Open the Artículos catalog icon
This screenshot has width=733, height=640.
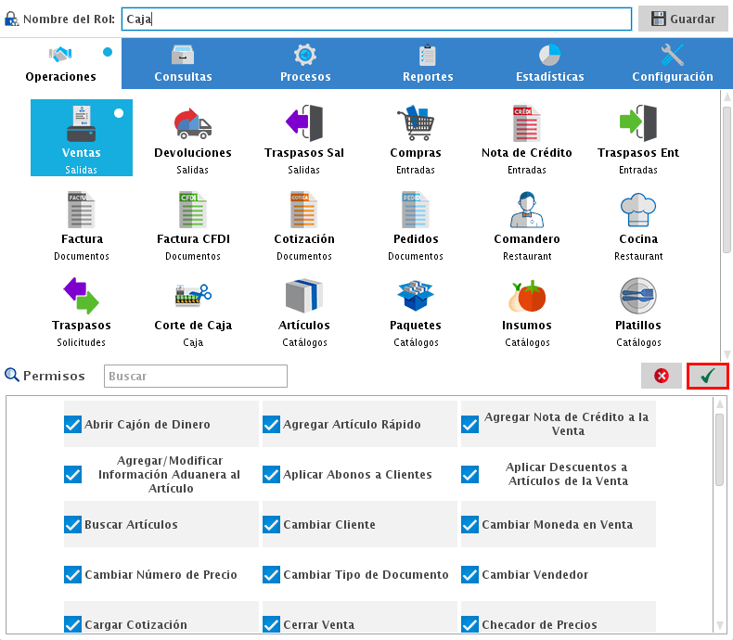click(304, 296)
